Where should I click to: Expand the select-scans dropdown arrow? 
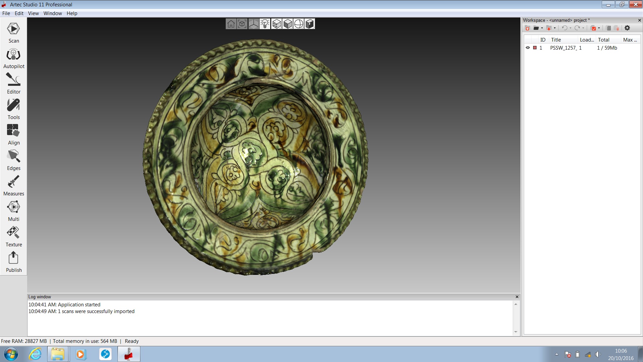pos(599,28)
